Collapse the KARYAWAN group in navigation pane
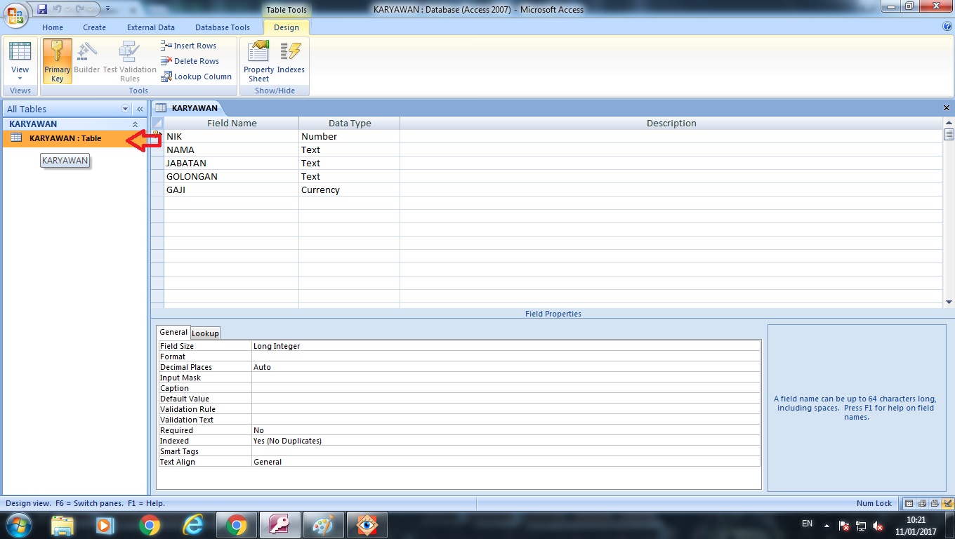955x539 pixels. click(x=136, y=124)
